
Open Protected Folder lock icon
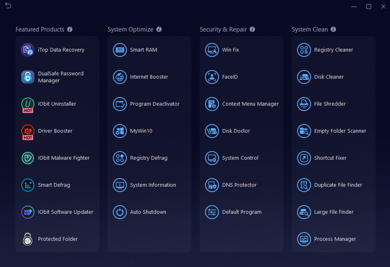coord(27,239)
